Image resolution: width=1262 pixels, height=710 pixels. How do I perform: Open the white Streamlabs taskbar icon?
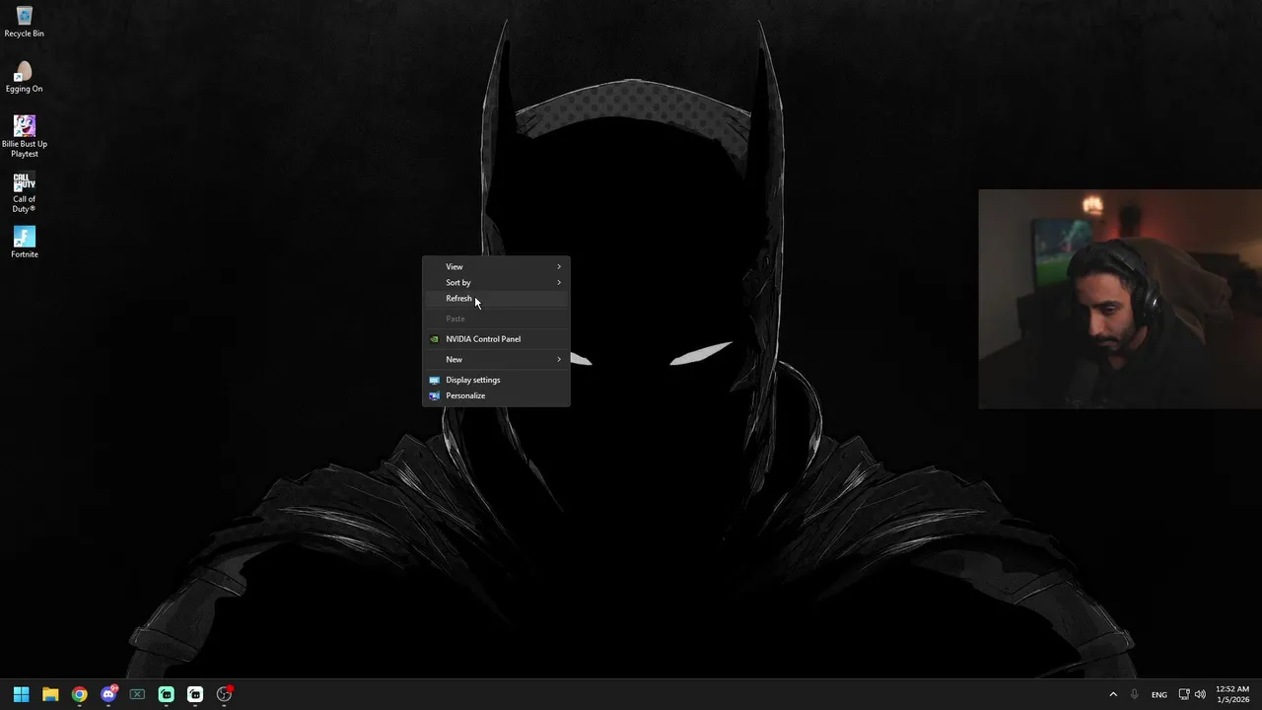click(x=195, y=694)
